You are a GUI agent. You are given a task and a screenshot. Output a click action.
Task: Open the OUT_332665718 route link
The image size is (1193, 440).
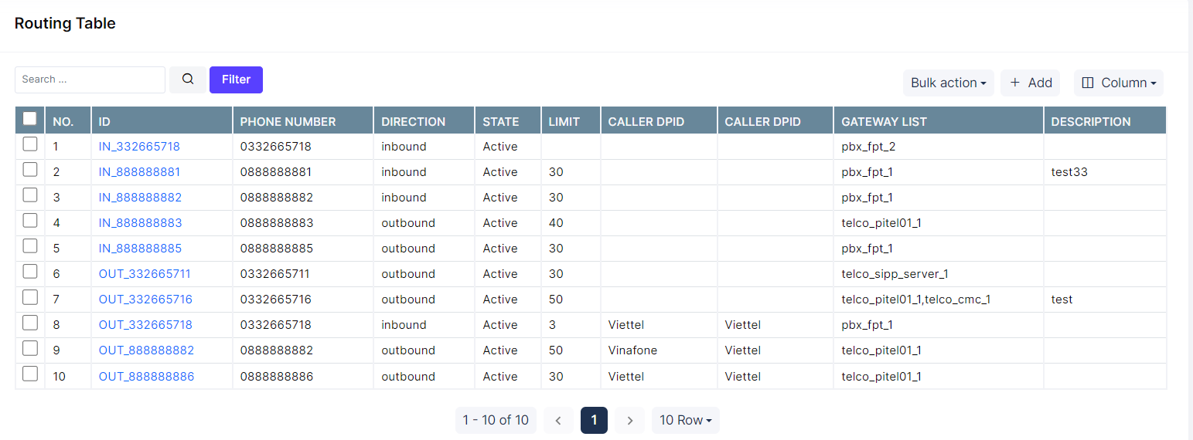(x=145, y=325)
